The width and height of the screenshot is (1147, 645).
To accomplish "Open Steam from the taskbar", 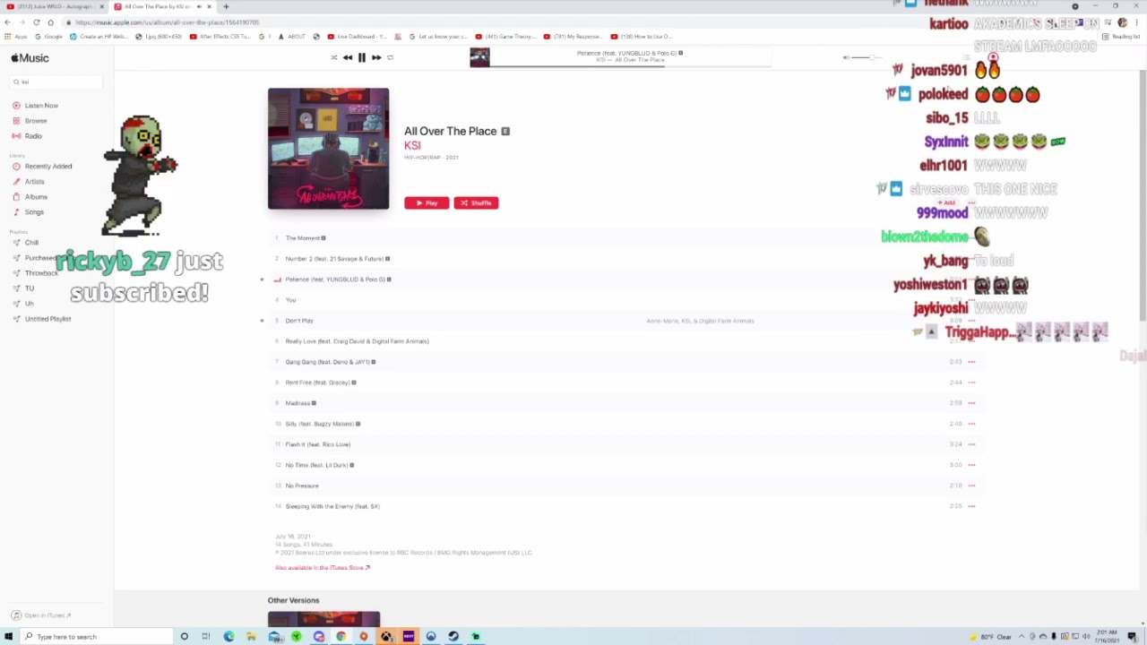I will 453,637.
